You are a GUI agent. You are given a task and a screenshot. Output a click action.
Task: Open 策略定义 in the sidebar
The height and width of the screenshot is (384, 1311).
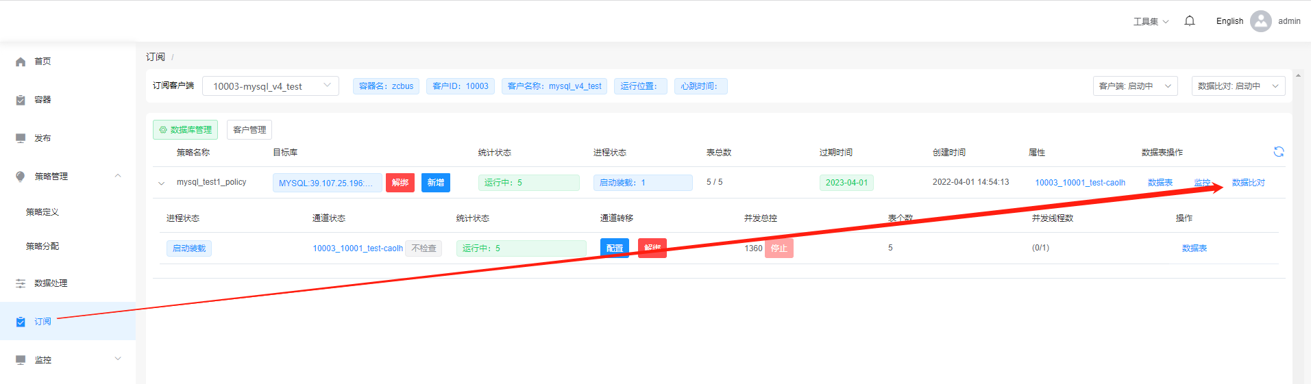click(42, 212)
